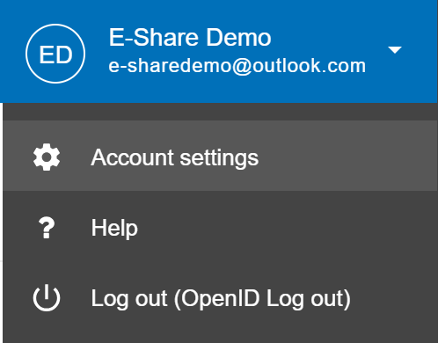Screen dimensions: 438x343
Task: Click the E-Share Demo user name
Action: tap(190, 38)
